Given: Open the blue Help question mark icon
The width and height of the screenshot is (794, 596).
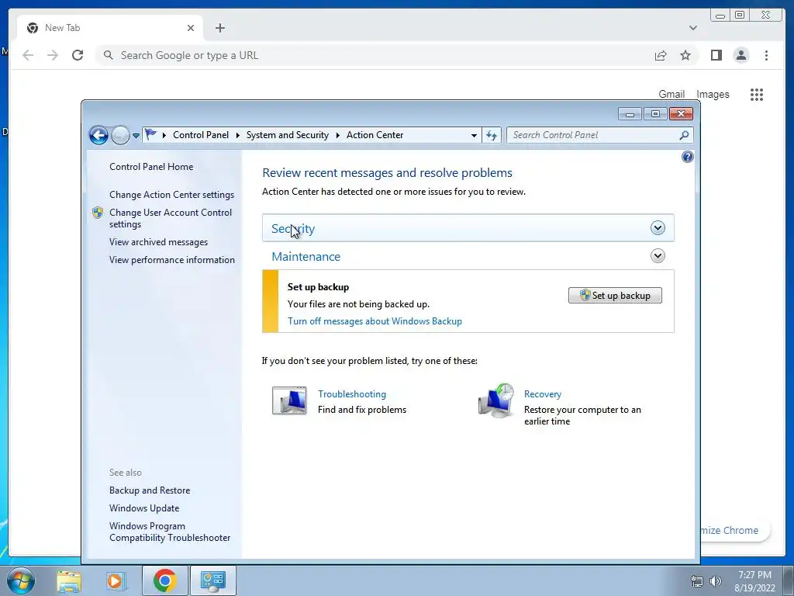Looking at the screenshot, I should pos(687,157).
